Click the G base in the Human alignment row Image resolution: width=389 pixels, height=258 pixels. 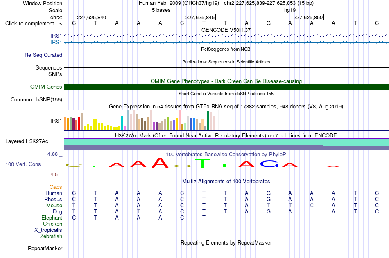coord(269,193)
